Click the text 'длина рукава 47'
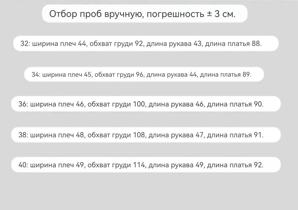This screenshot has height=210, width=298. tap(176, 135)
